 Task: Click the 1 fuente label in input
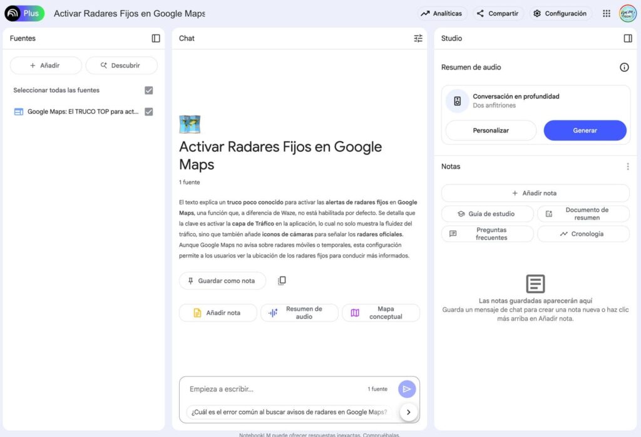point(377,389)
